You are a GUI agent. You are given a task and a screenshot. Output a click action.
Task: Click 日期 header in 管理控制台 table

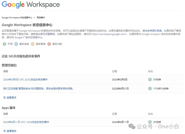(114, 71)
